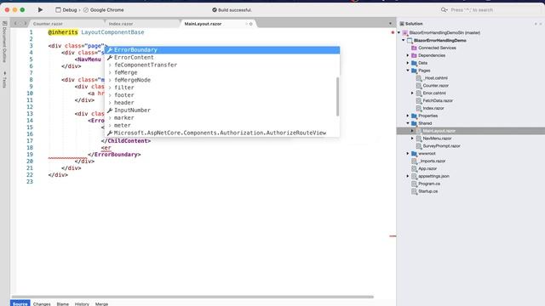Expand the NavMenu.razor node
Viewport: 545px width, 306px height.
[x=412, y=139]
